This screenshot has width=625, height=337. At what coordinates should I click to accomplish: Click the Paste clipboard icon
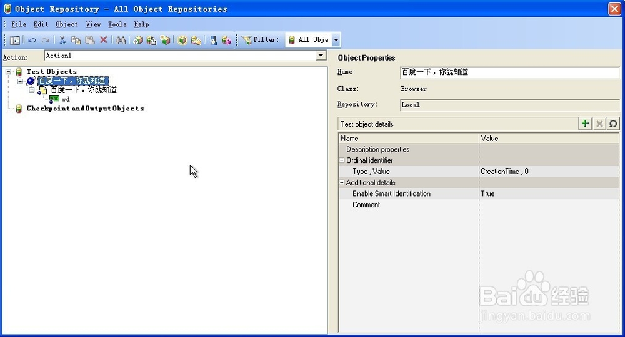(x=90, y=40)
